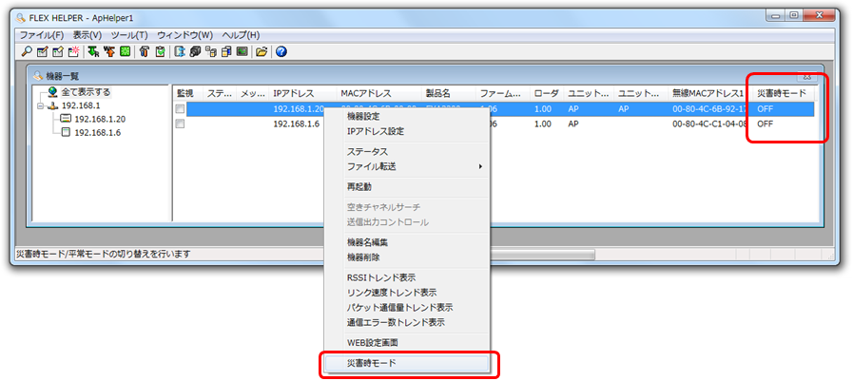Select the 192.168.1 network tree node
Screen dimensions: 853x381
click(80, 106)
